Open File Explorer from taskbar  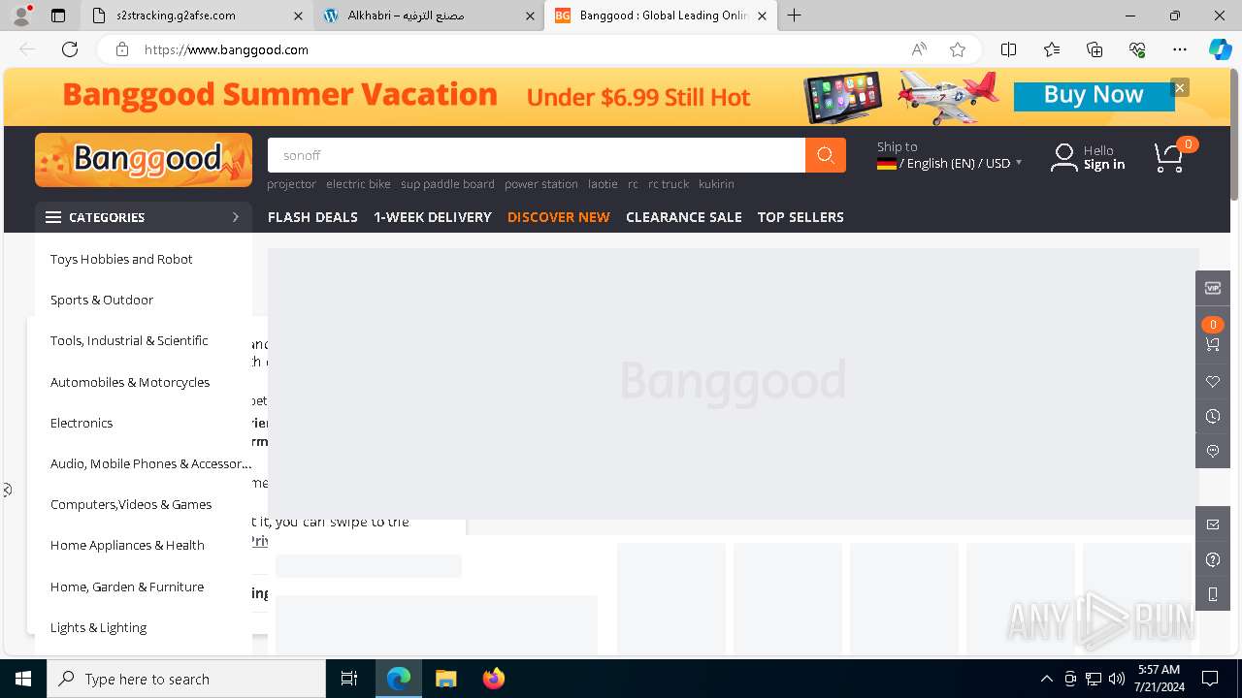(x=446, y=679)
